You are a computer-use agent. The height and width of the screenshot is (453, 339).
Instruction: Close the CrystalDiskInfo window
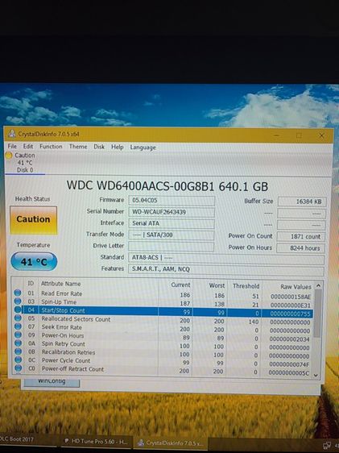pos(321,135)
